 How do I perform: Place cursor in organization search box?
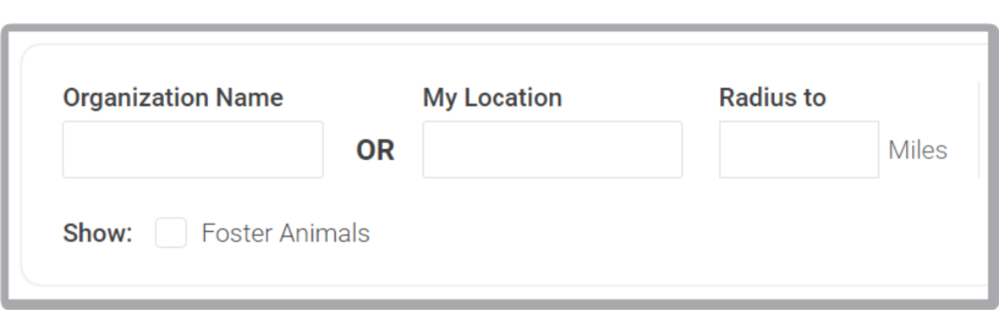click(193, 150)
